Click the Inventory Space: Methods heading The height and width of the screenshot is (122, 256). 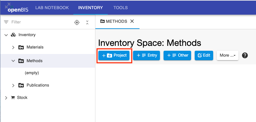point(150,43)
